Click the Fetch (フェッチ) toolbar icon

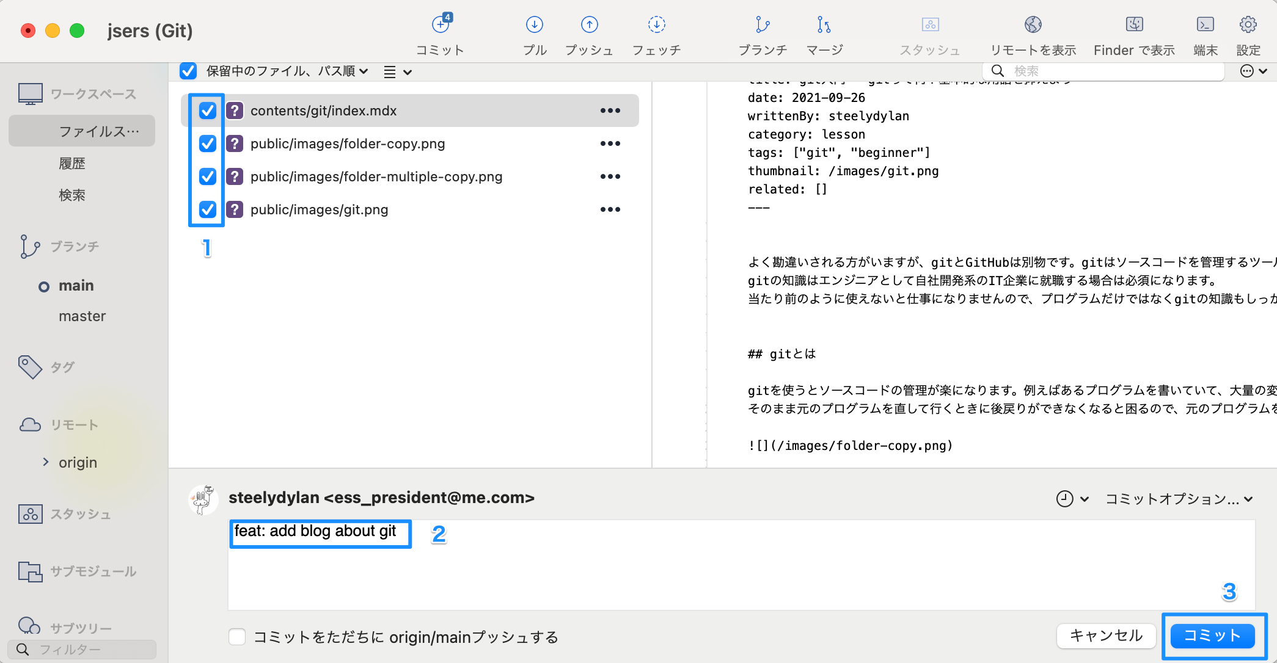click(656, 25)
